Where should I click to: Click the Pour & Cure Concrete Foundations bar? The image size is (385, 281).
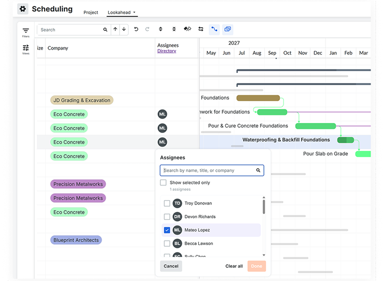(x=316, y=126)
